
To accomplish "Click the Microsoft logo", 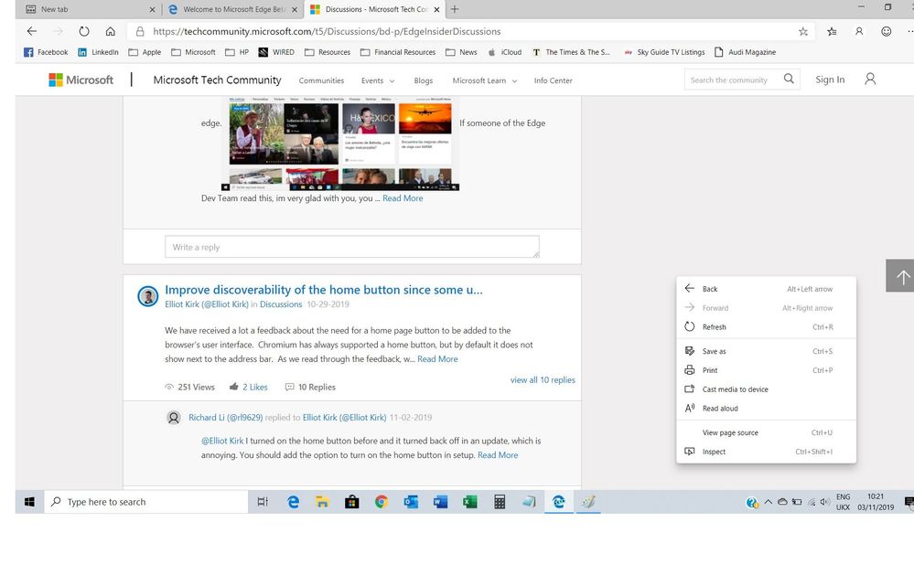I will [81, 80].
